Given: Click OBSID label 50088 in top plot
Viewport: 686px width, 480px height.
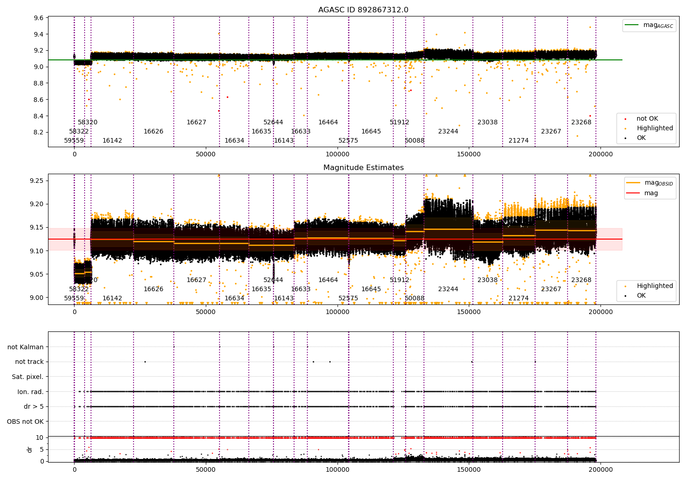Looking at the screenshot, I should [414, 141].
